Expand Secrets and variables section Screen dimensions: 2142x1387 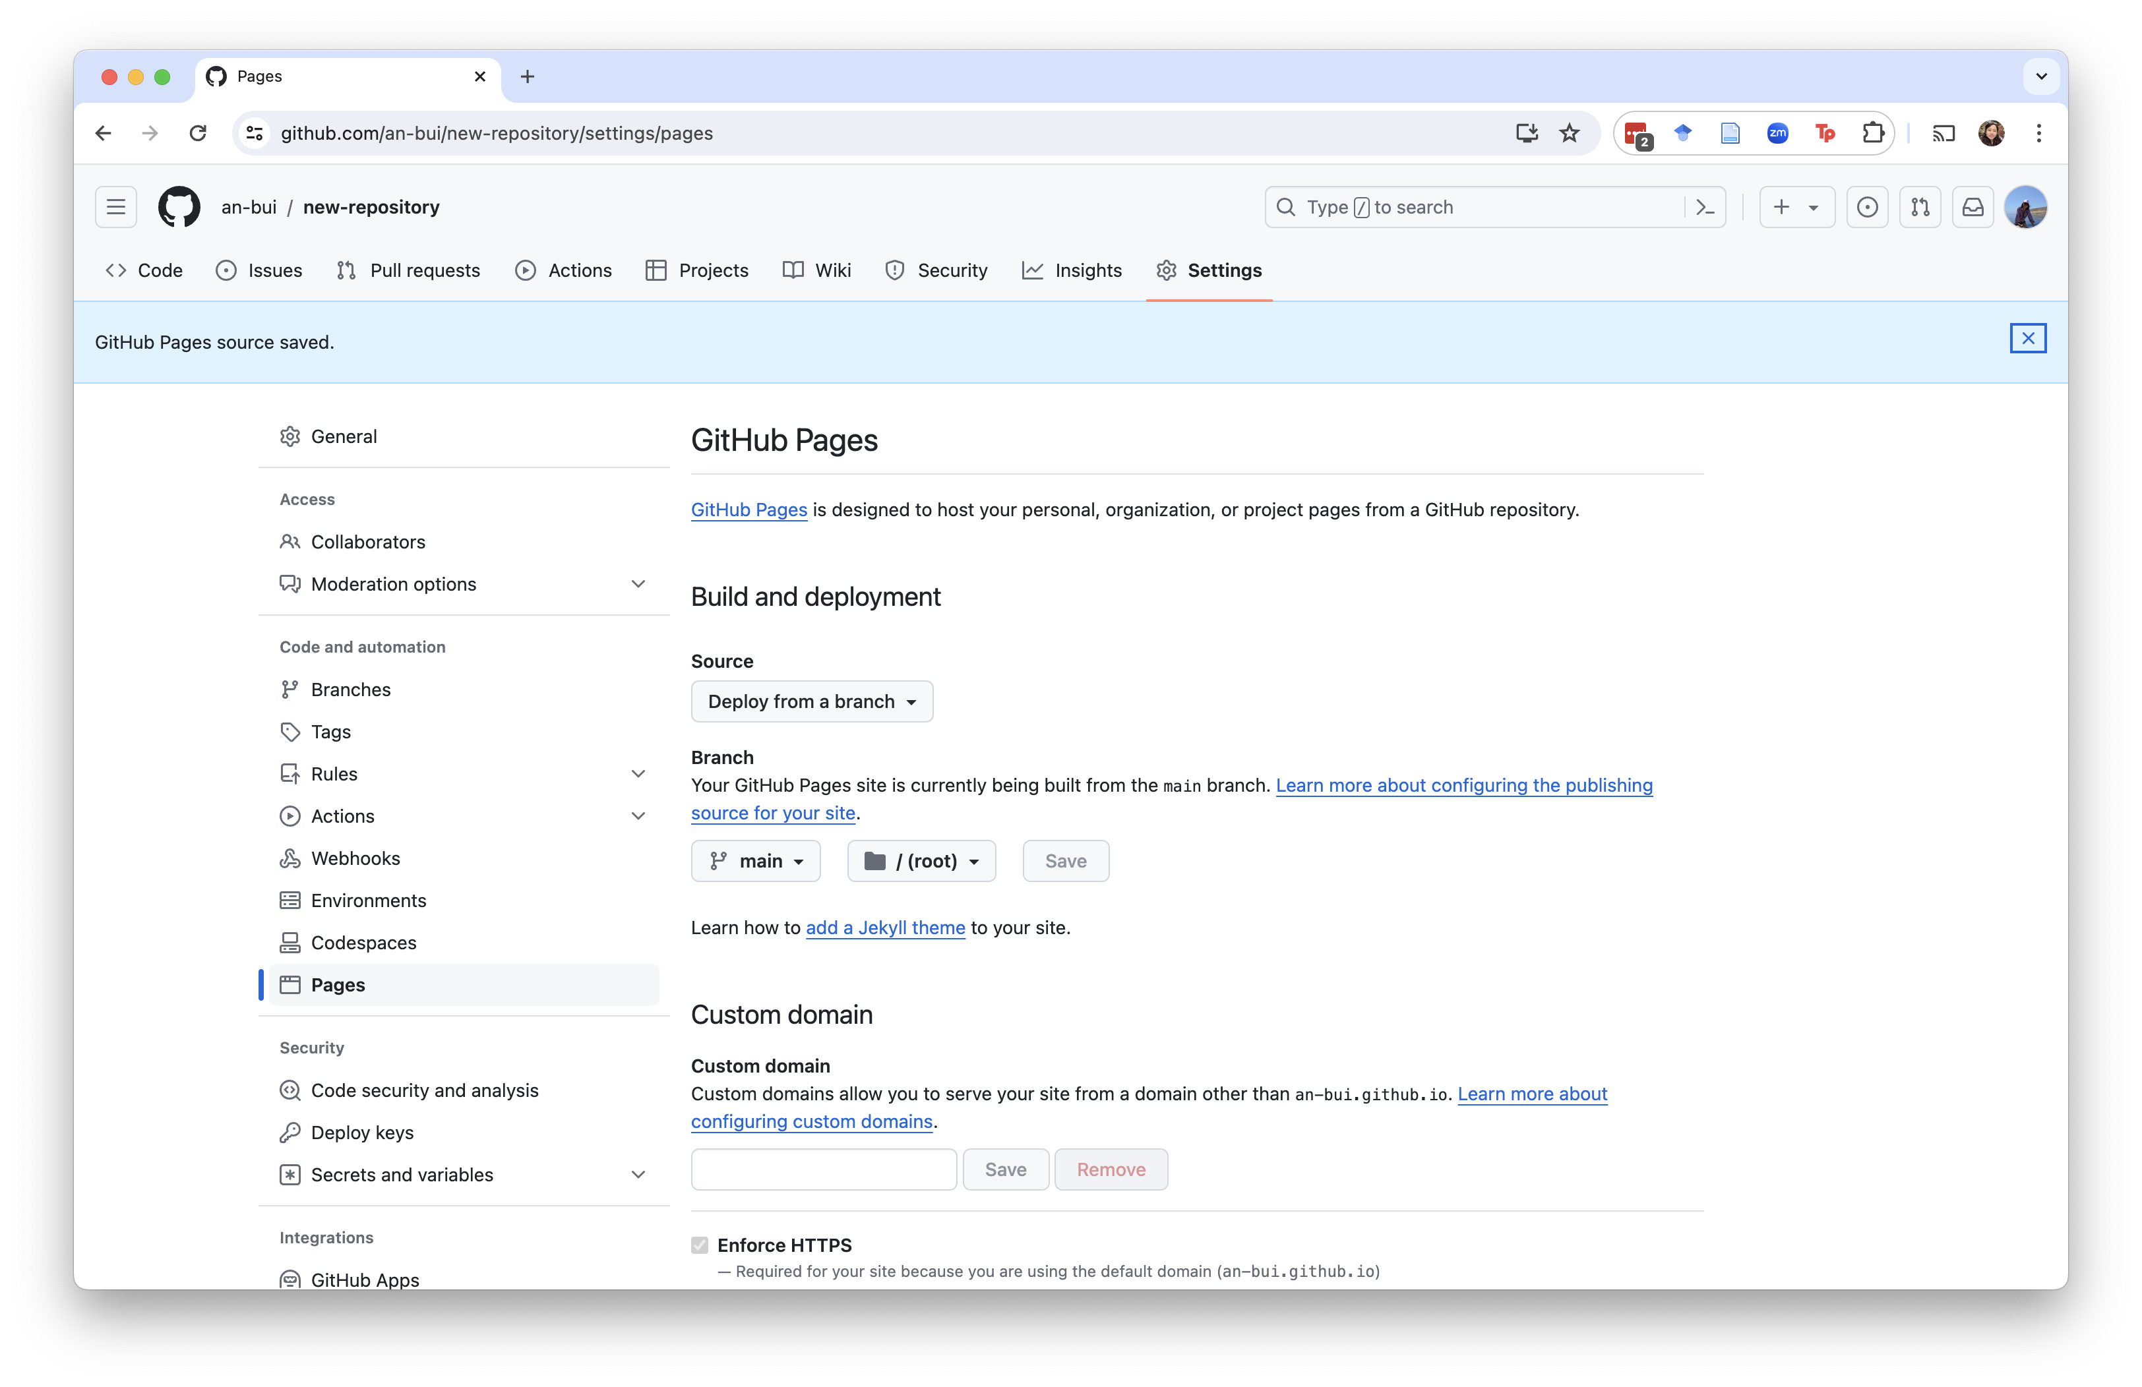(x=637, y=1175)
